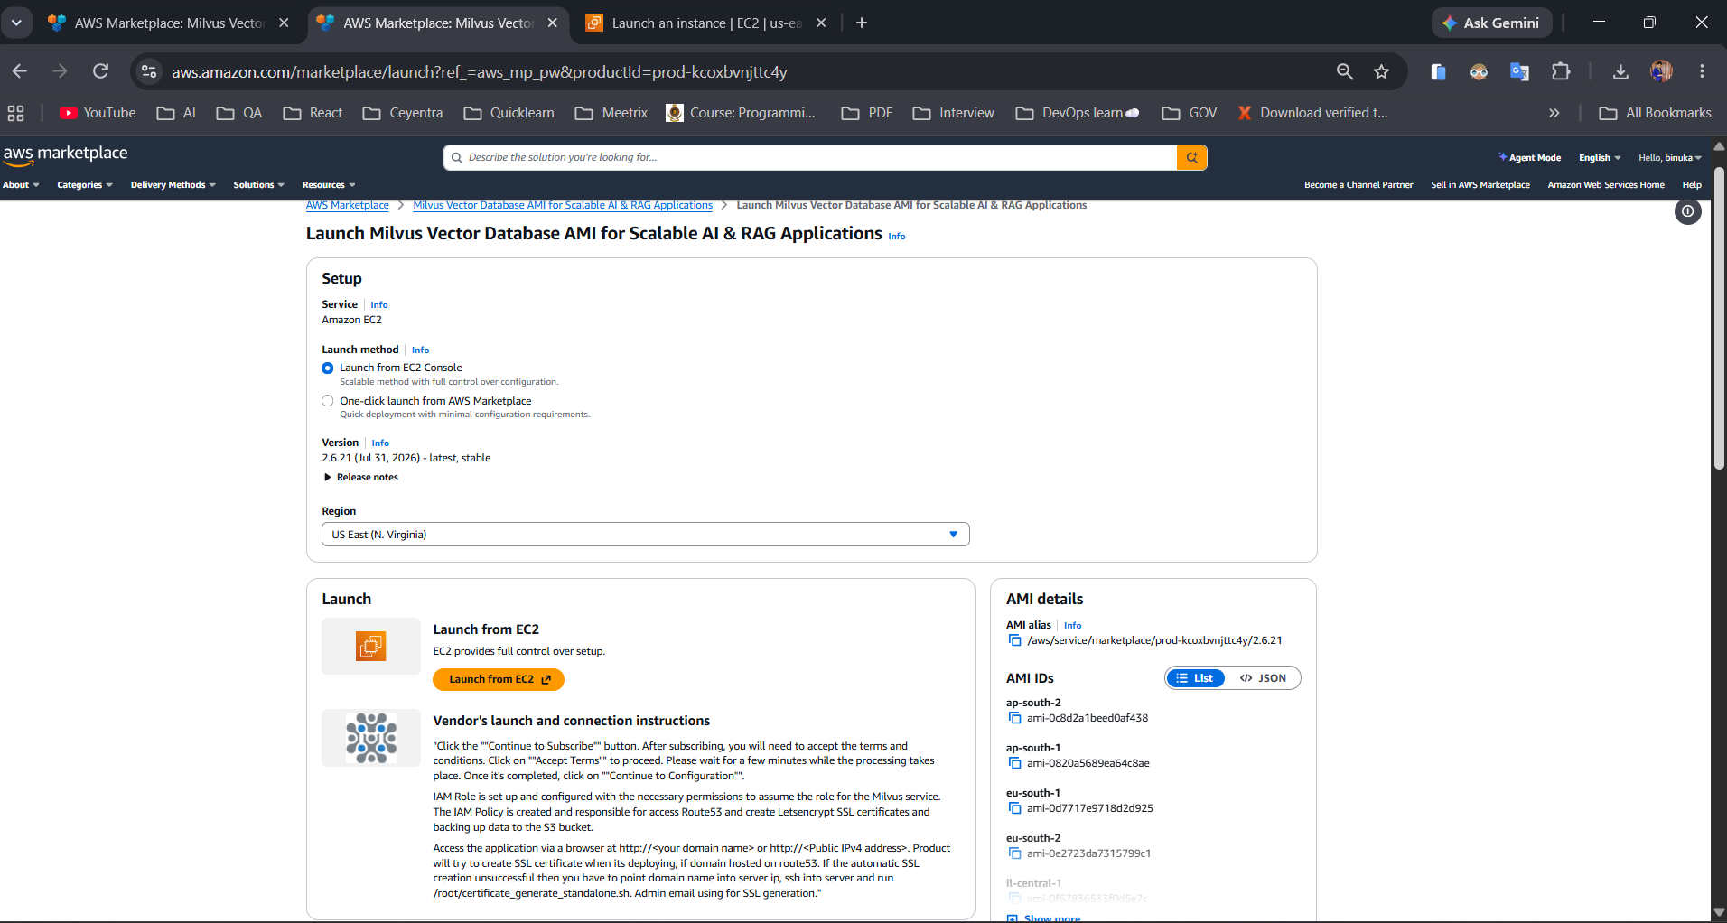
Task: Copy the AMI alias path
Action: tap(1014, 640)
